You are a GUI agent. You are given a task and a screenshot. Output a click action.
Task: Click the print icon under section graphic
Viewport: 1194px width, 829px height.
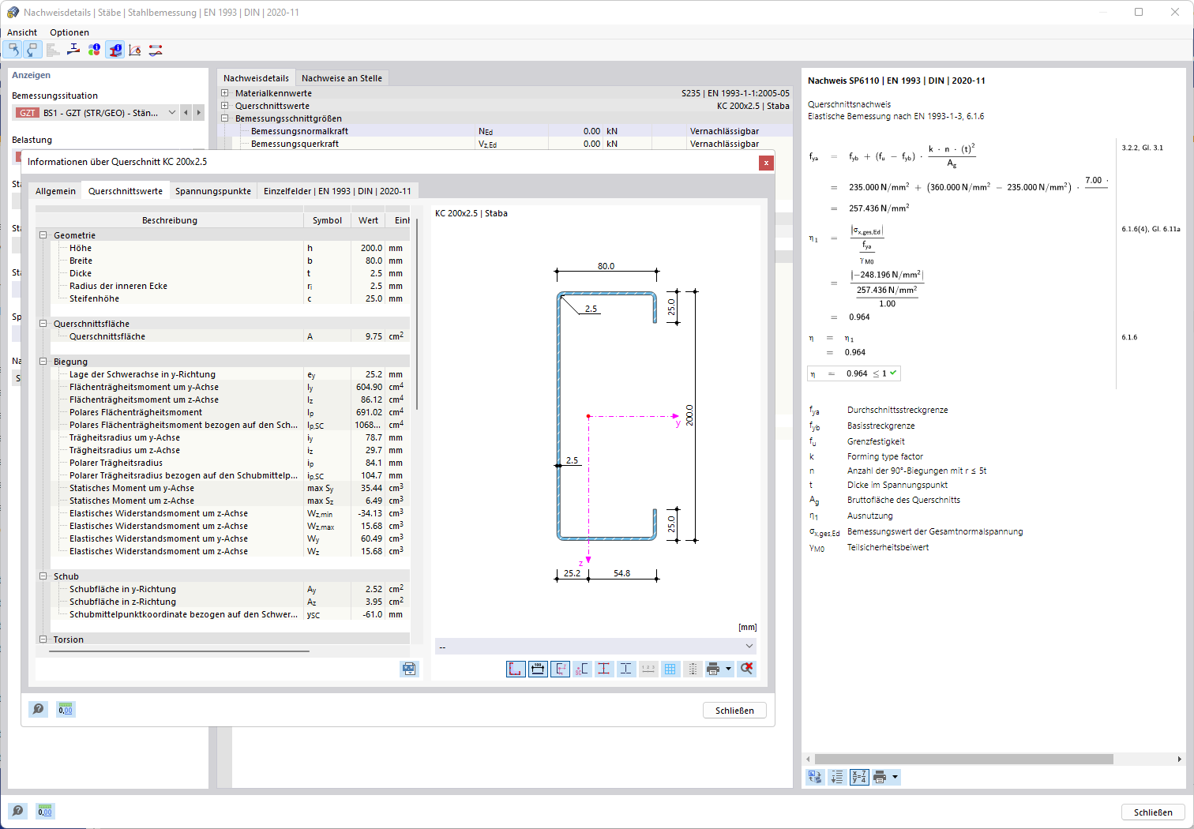coord(713,669)
